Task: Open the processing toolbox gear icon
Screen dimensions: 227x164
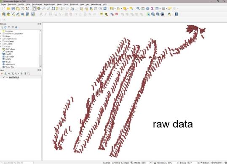Action: (x=147, y=9)
